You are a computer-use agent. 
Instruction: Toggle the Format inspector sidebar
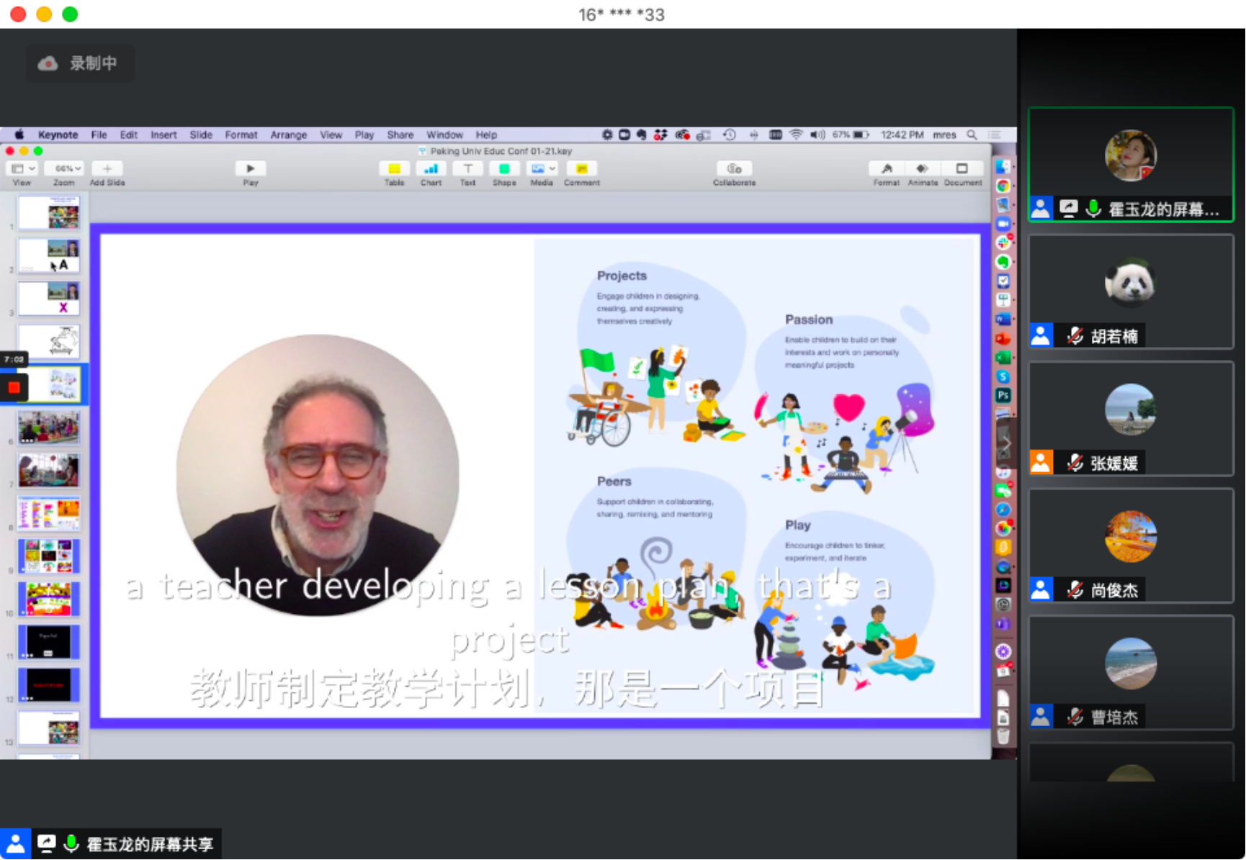[x=887, y=169]
